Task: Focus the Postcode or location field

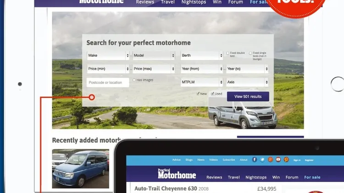Action: pos(108,83)
